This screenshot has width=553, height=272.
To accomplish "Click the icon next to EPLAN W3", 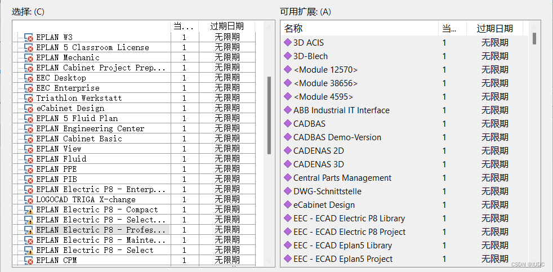I will point(29,37).
